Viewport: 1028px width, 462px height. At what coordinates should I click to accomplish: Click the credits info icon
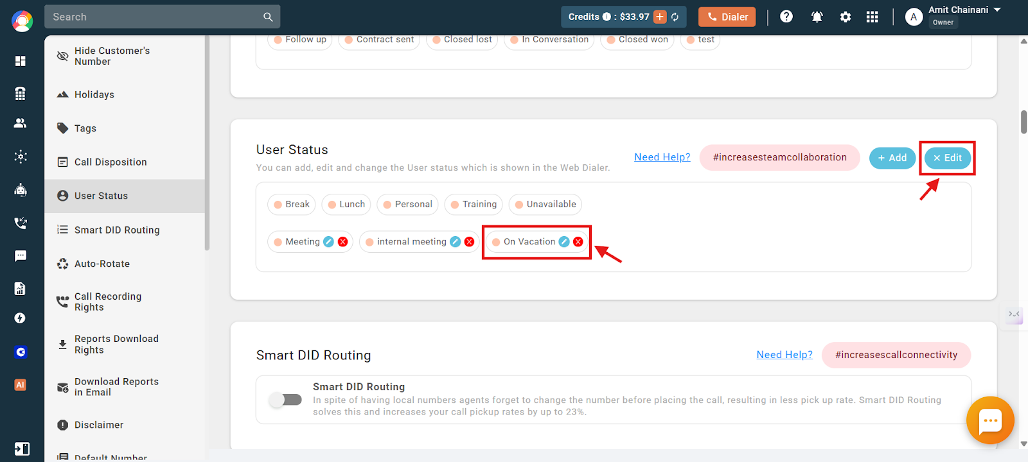[607, 17]
